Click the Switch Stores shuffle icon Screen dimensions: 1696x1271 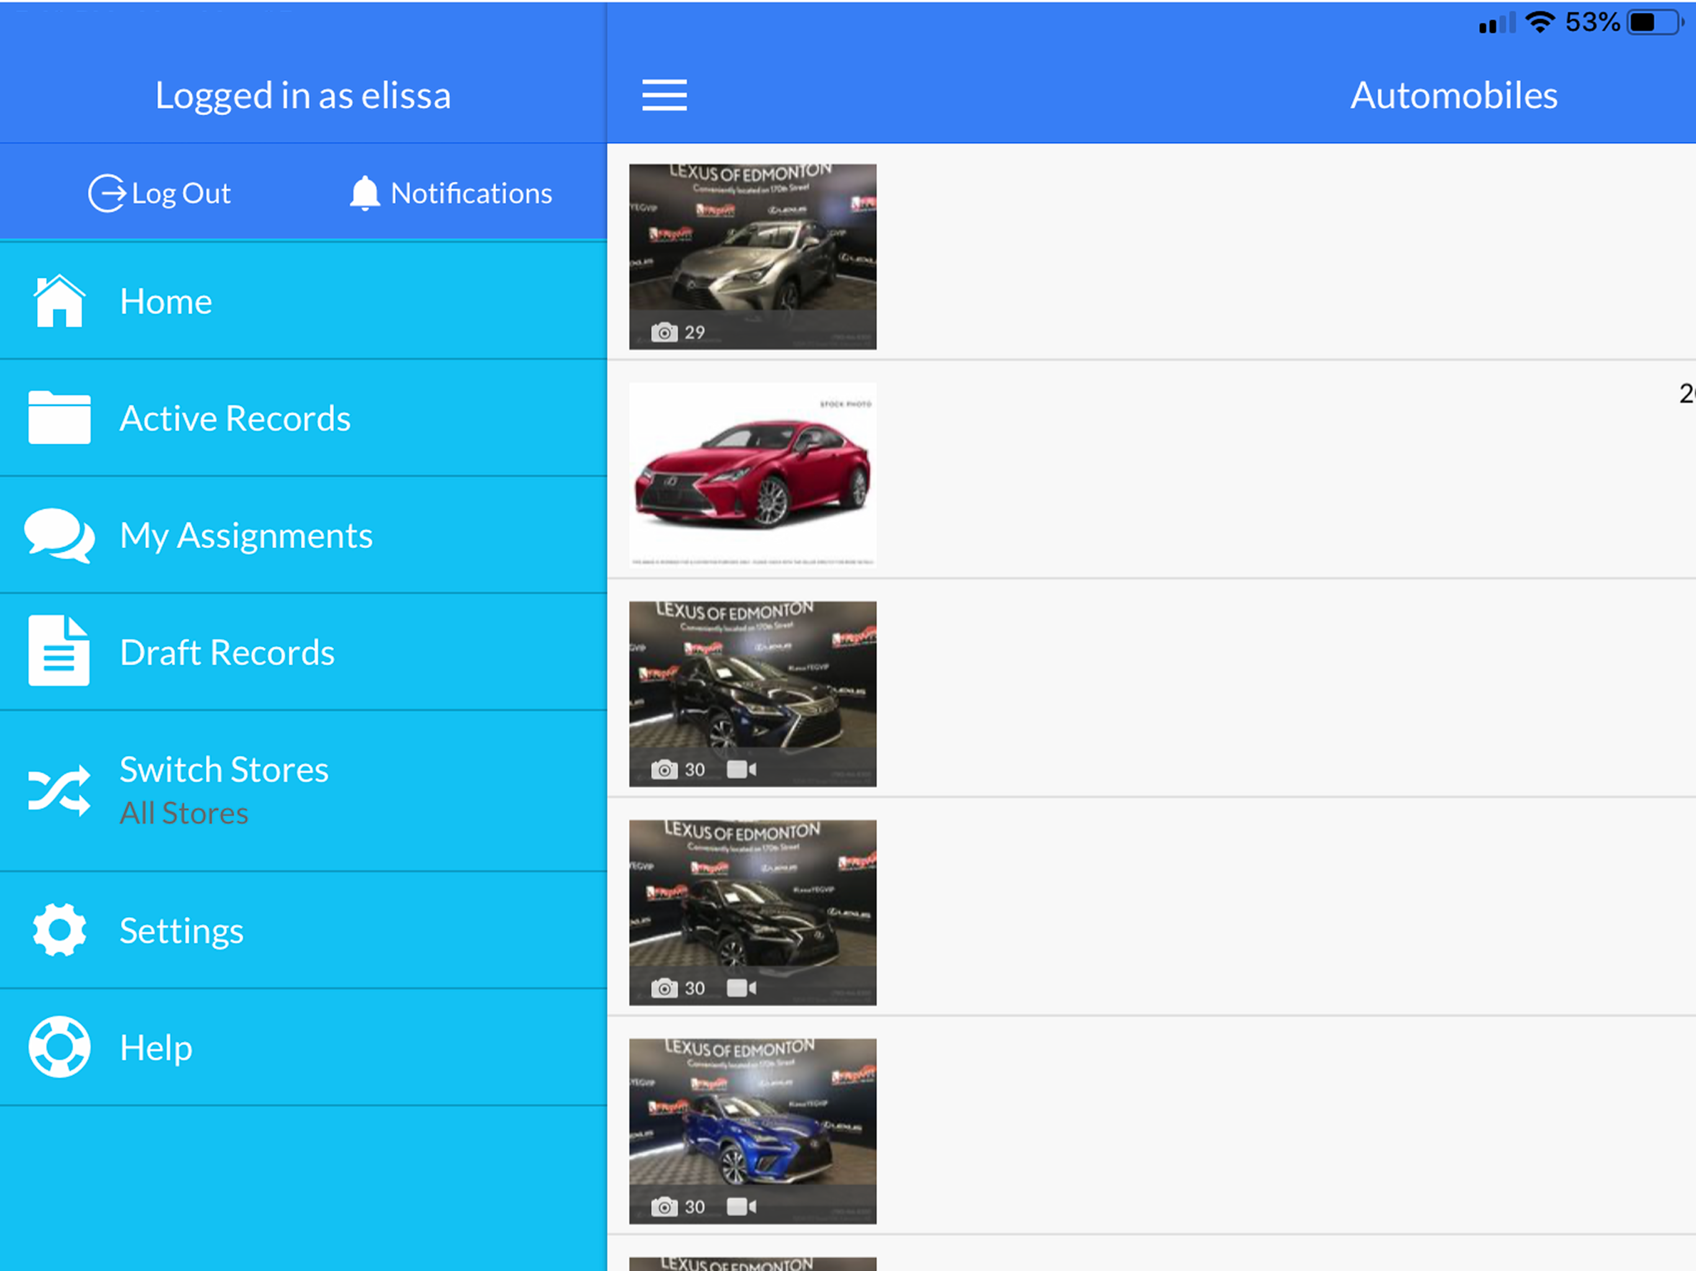point(59,789)
